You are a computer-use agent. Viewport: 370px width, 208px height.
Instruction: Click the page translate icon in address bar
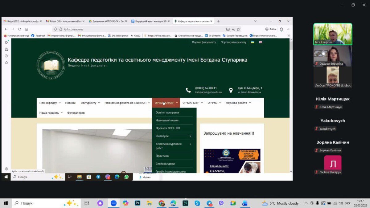(x=233, y=29)
